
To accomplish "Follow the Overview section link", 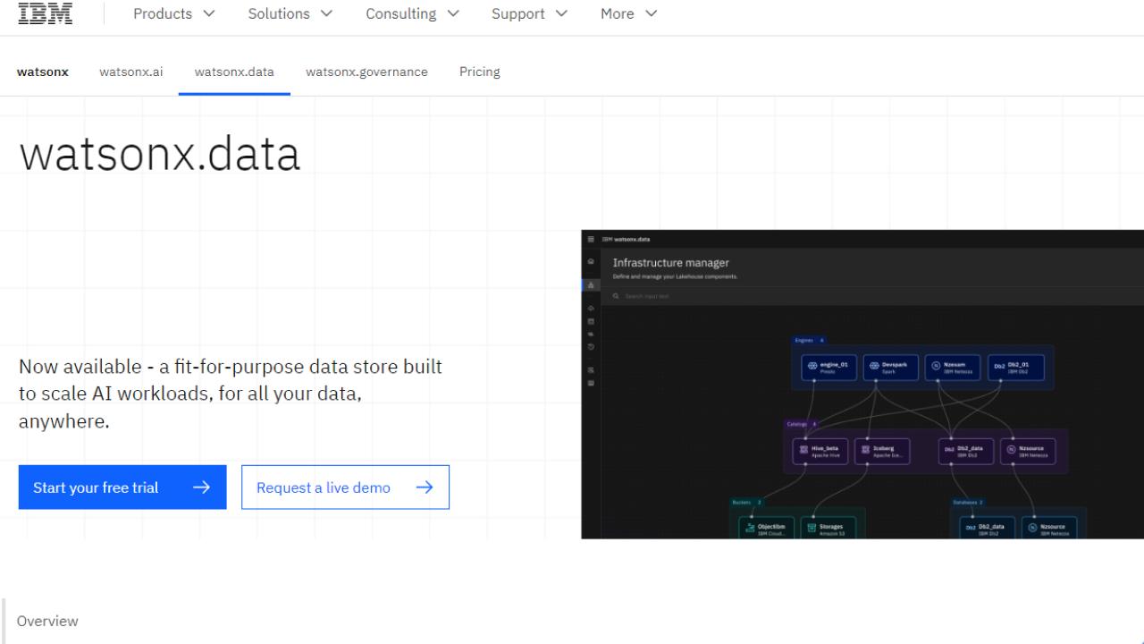I will pos(47,621).
